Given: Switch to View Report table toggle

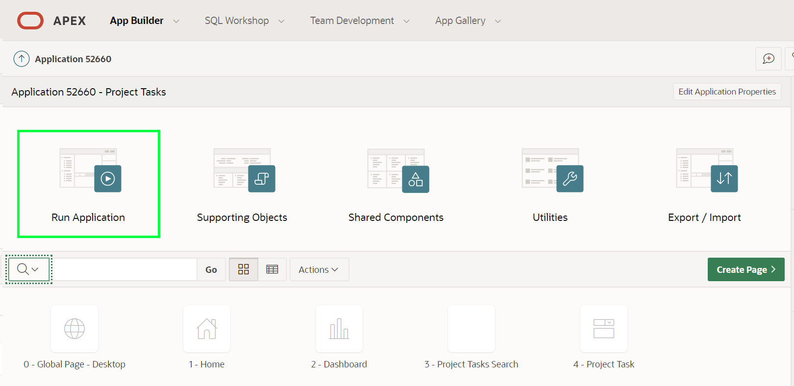Looking at the screenshot, I should [x=272, y=269].
